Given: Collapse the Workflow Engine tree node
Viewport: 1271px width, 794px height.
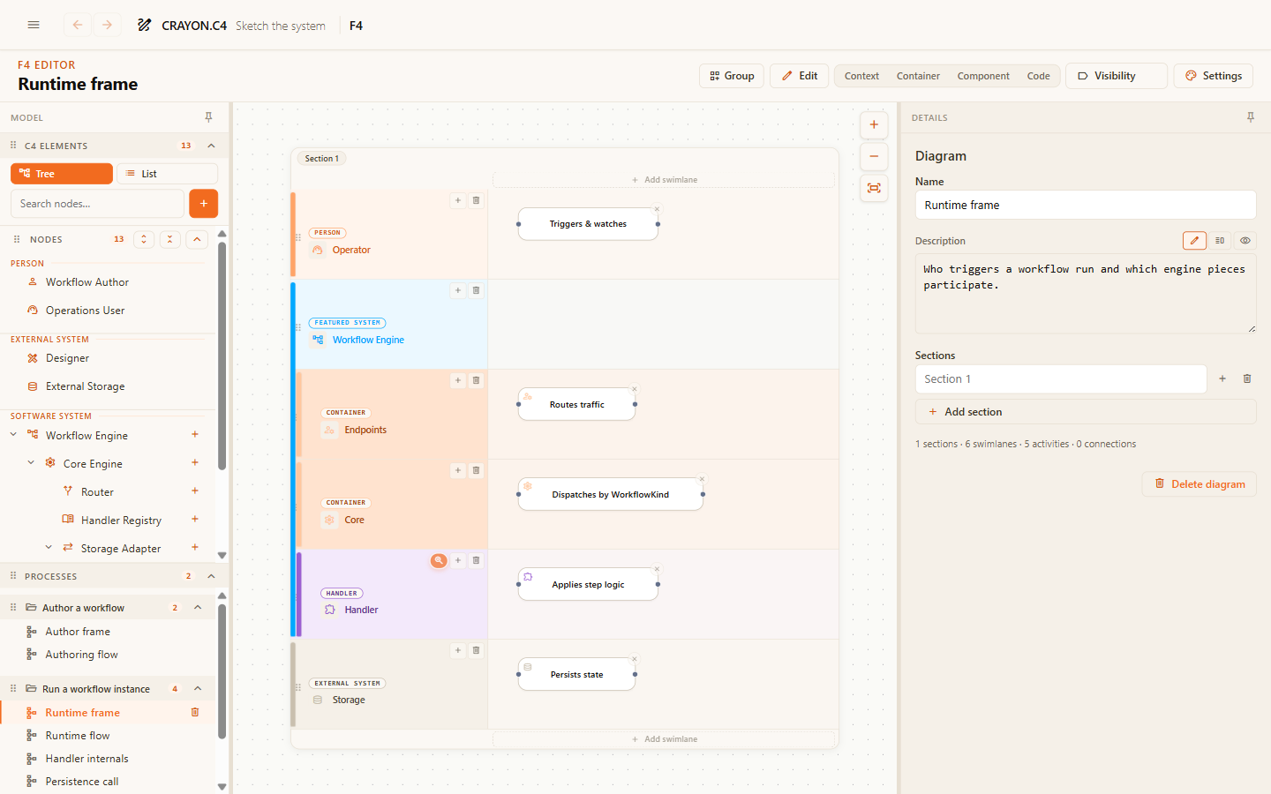Looking at the screenshot, I should (13, 435).
